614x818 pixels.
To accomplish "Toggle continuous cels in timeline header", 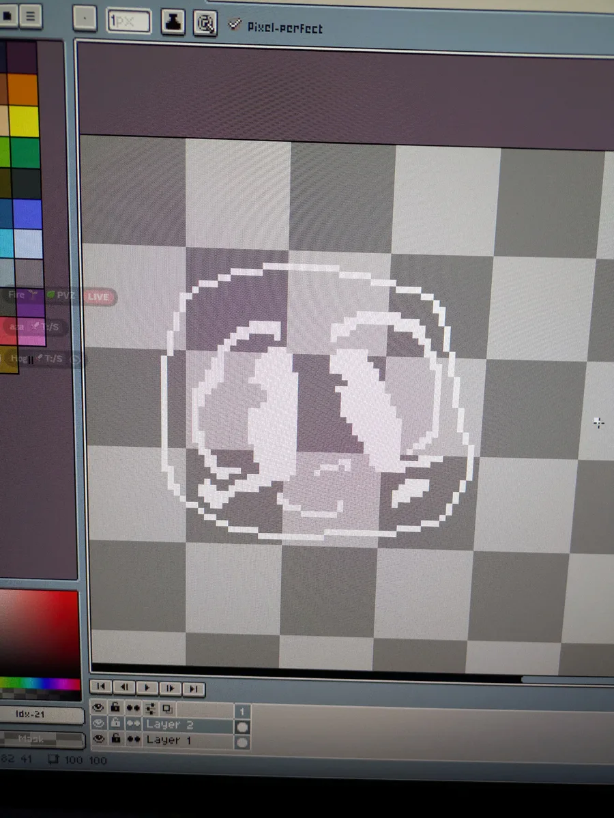I will 133,708.
